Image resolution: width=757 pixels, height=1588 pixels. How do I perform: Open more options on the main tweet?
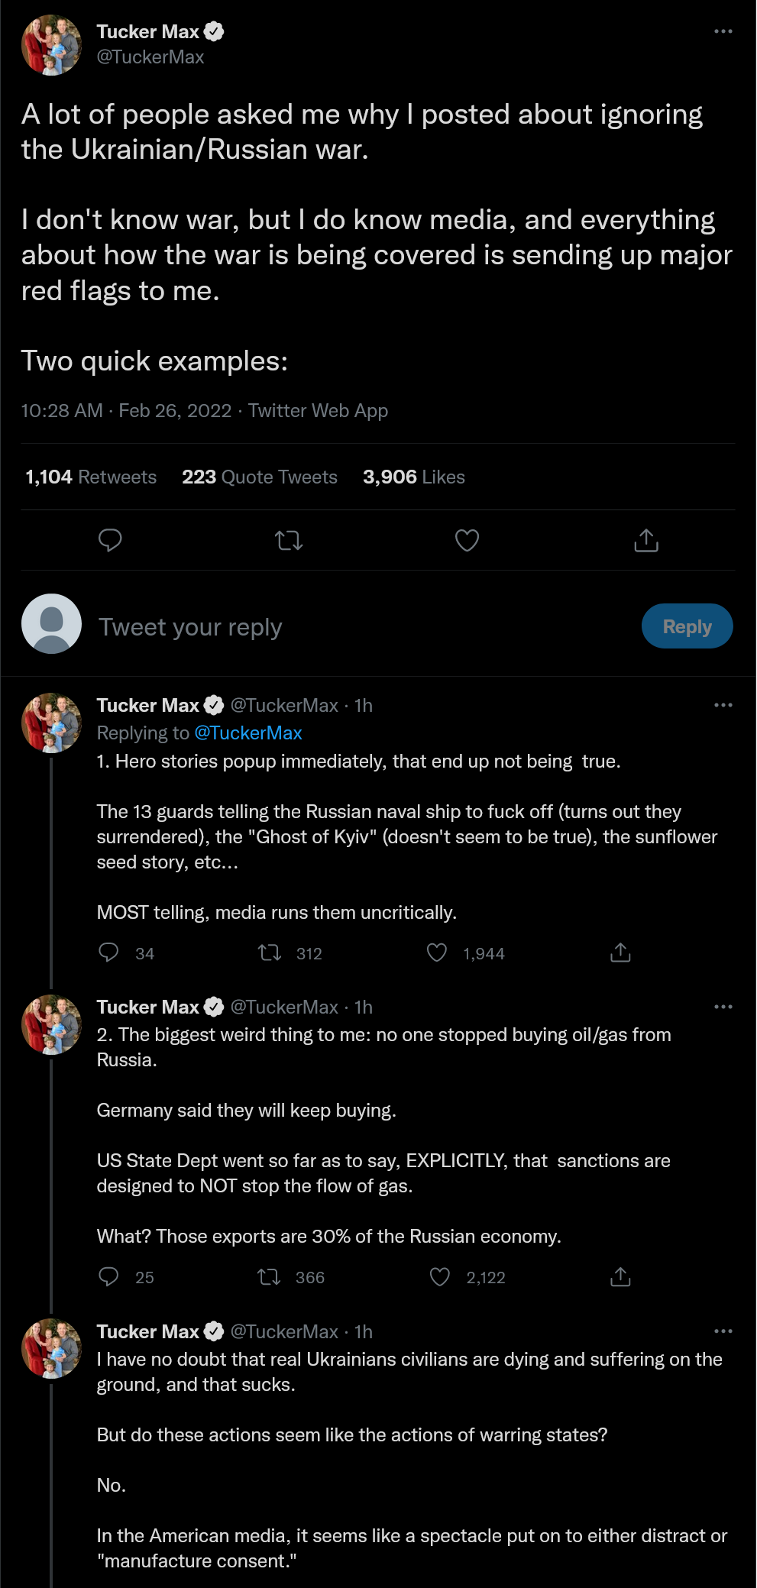[723, 31]
